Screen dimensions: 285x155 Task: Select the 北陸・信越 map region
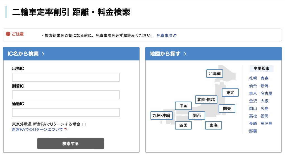point(206,99)
